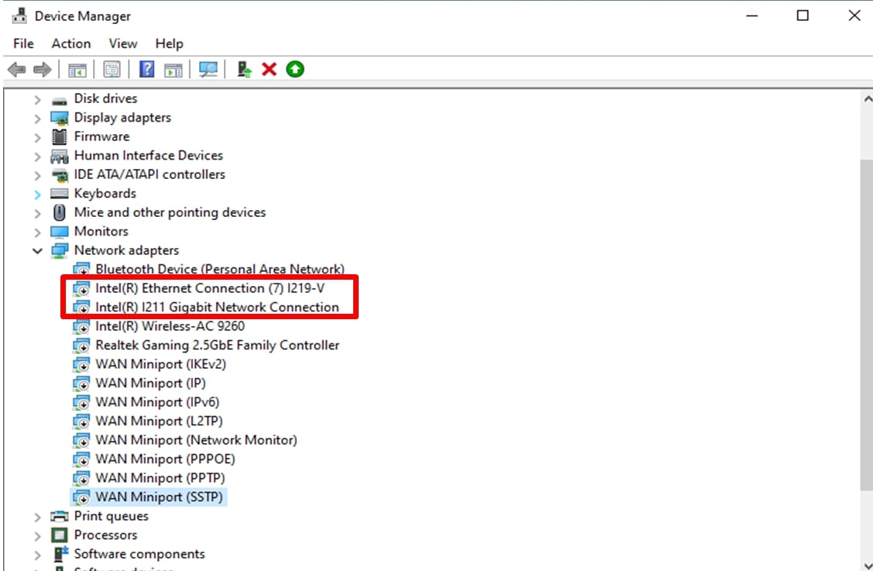Open the View menu
This screenshot has height=571, width=873.
(122, 43)
